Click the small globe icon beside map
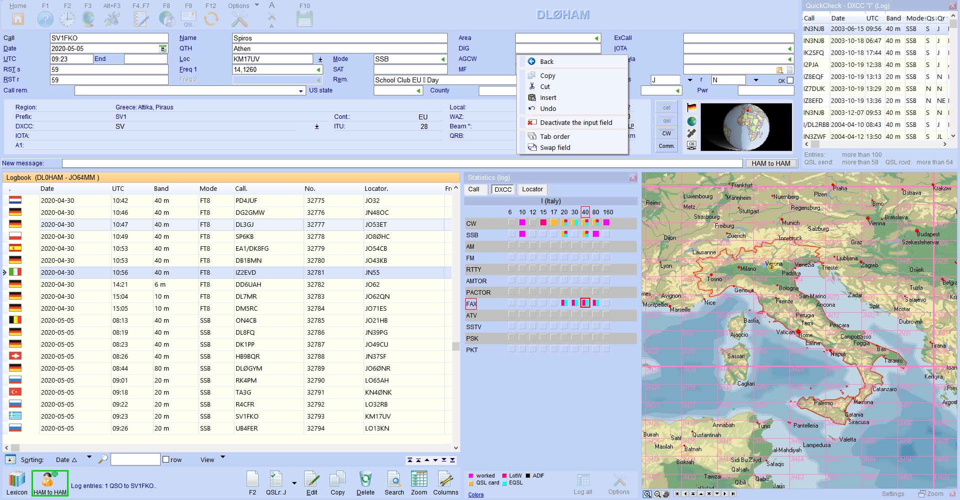The height and width of the screenshot is (500, 960). click(691, 121)
